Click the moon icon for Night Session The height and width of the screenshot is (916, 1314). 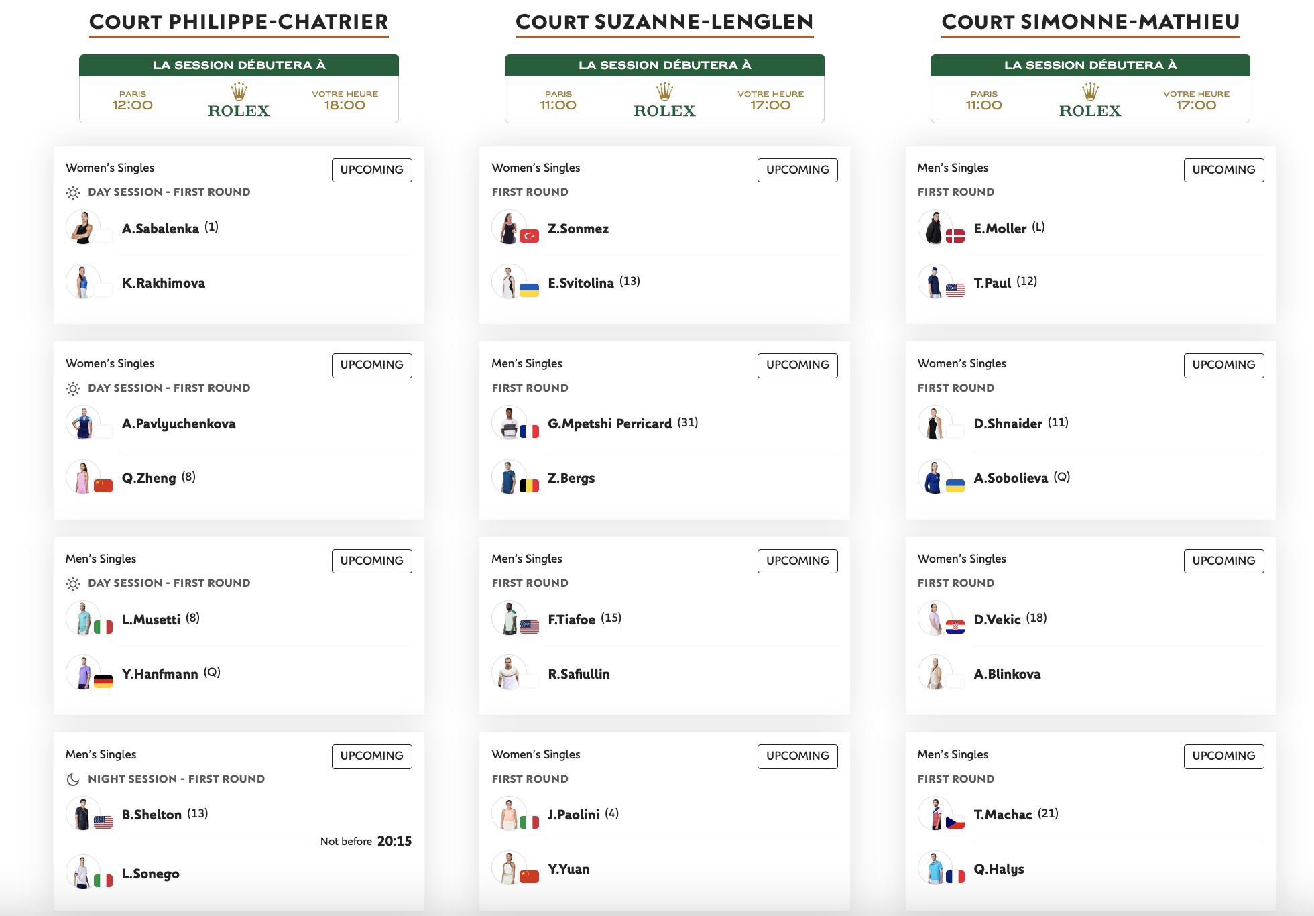73,779
